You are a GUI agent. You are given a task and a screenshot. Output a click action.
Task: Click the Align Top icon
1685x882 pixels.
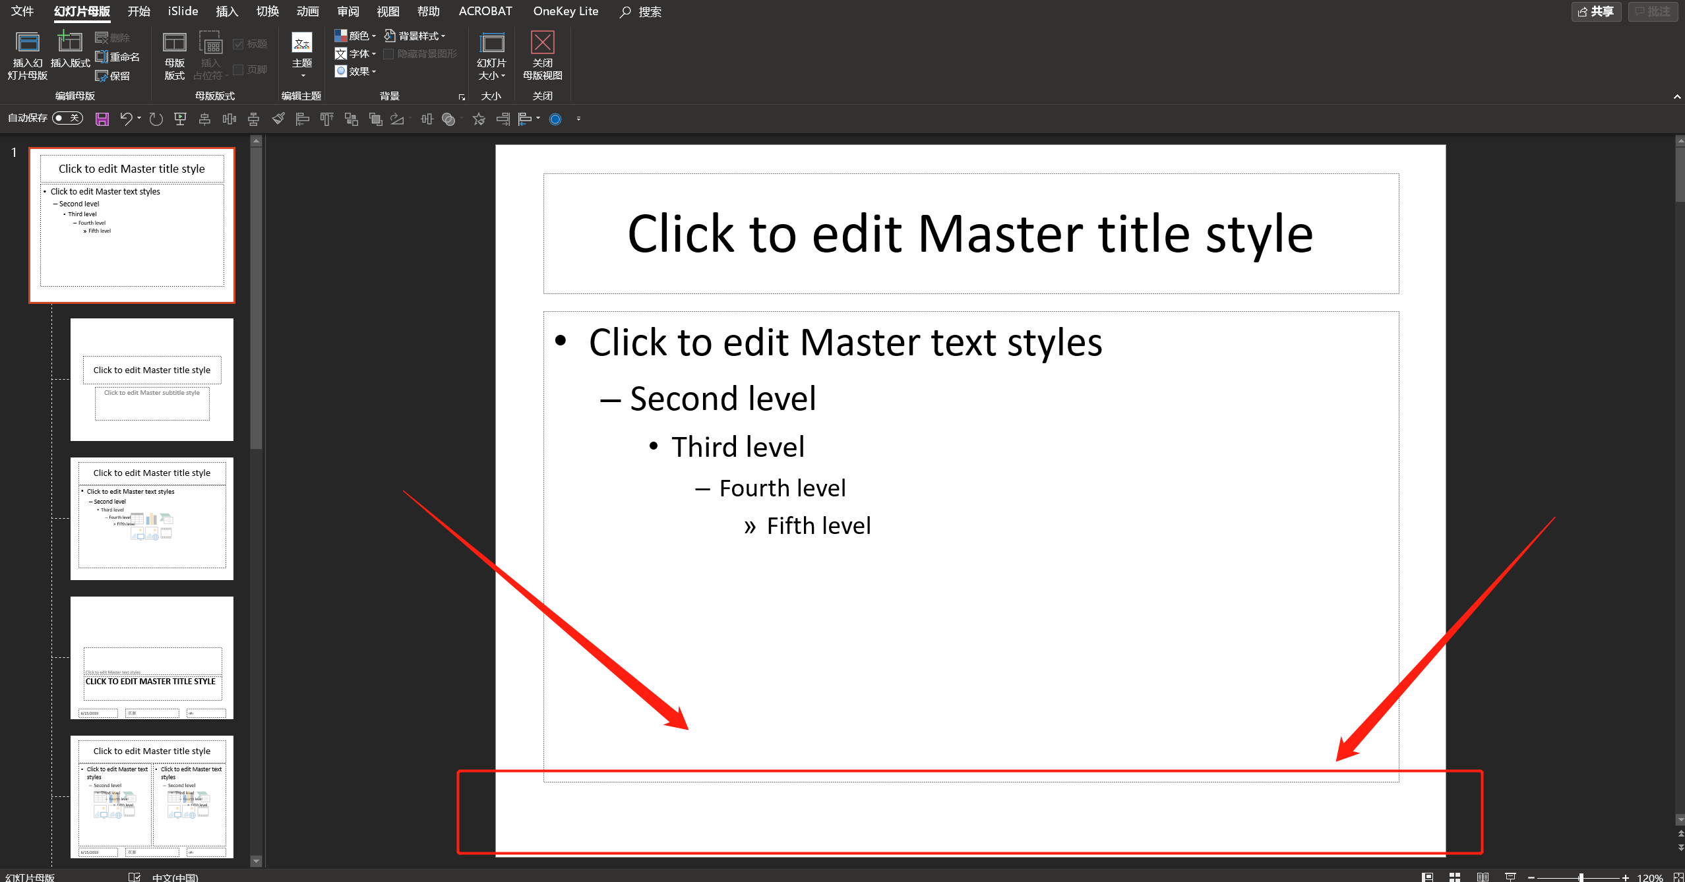(326, 119)
